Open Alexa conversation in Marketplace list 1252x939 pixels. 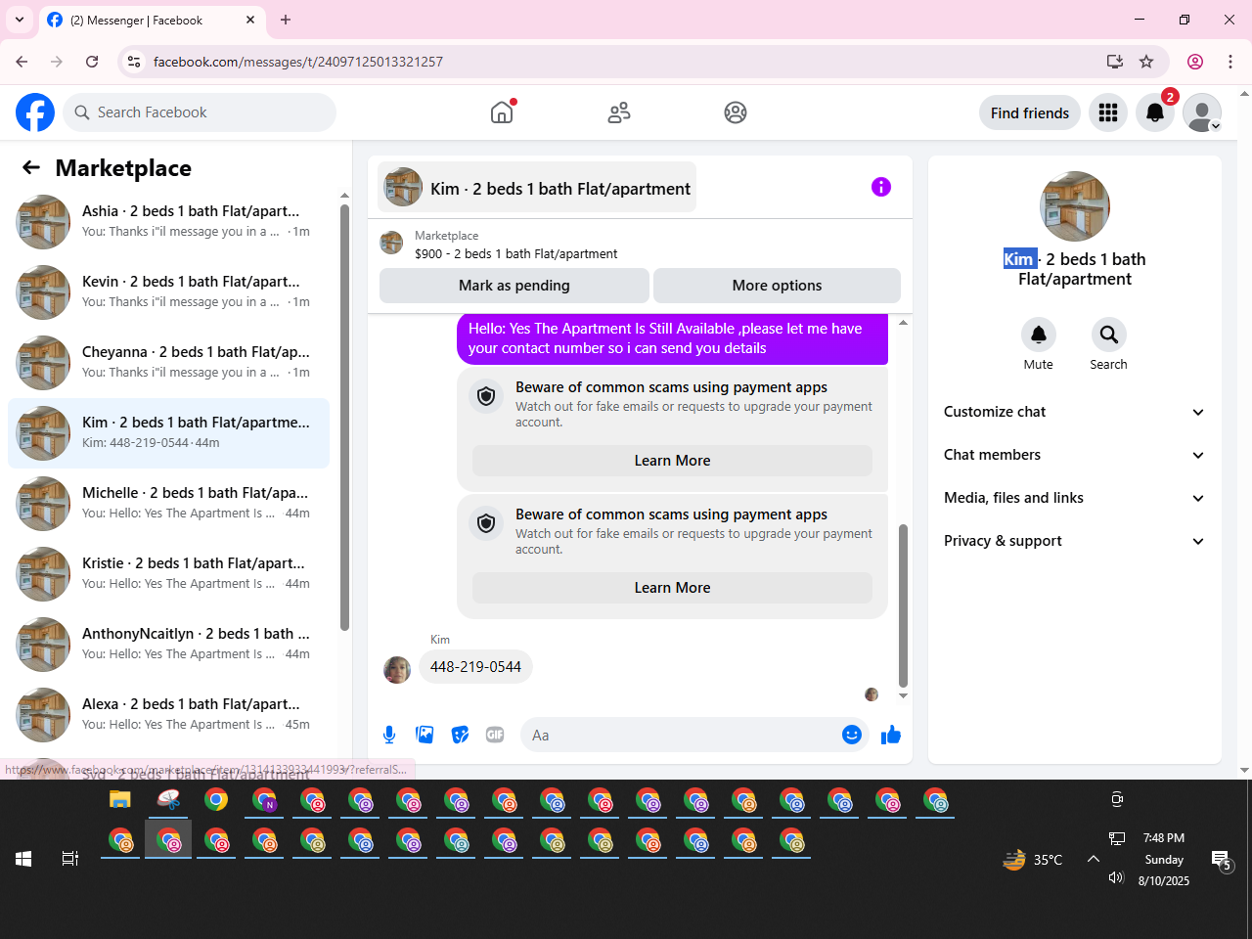point(168,715)
